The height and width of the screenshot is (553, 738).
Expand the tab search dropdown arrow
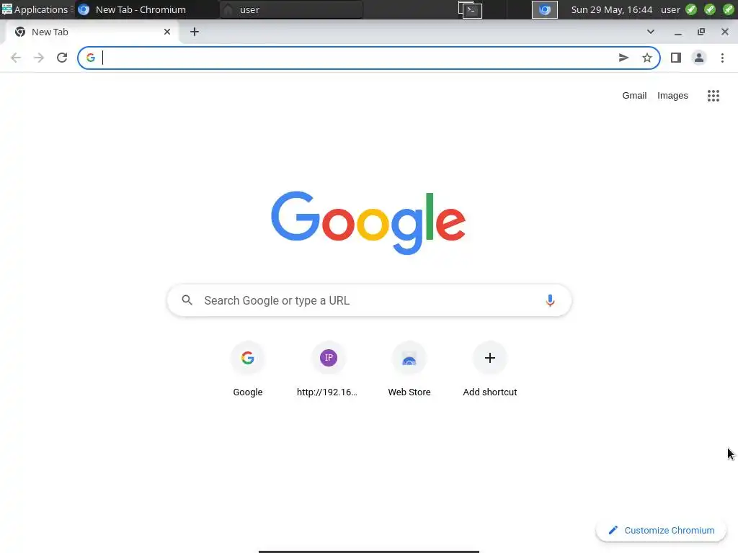651,32
